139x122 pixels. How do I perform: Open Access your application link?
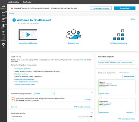pyautogui.click(x=23, y=69)
